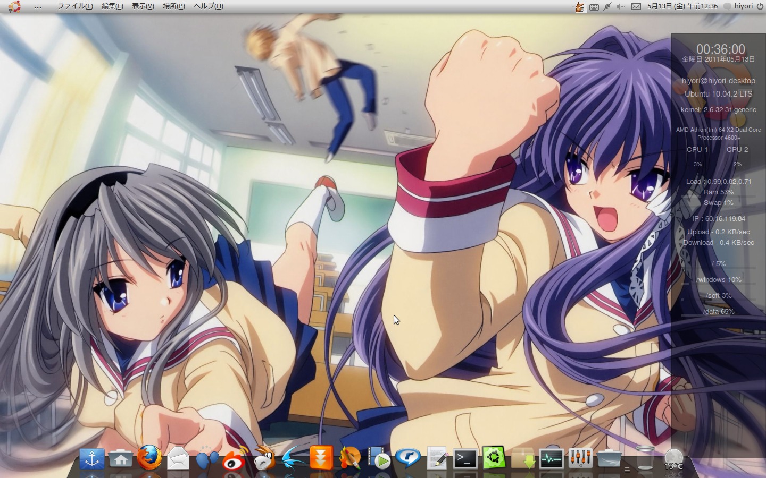Open the power session menu icon

(760, 6)
